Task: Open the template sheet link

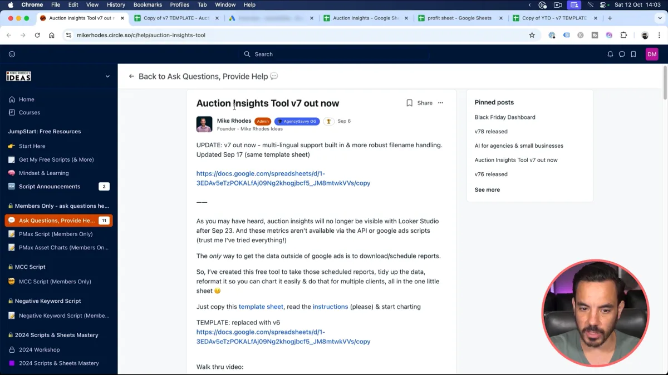Action: (x=261, y=307)
